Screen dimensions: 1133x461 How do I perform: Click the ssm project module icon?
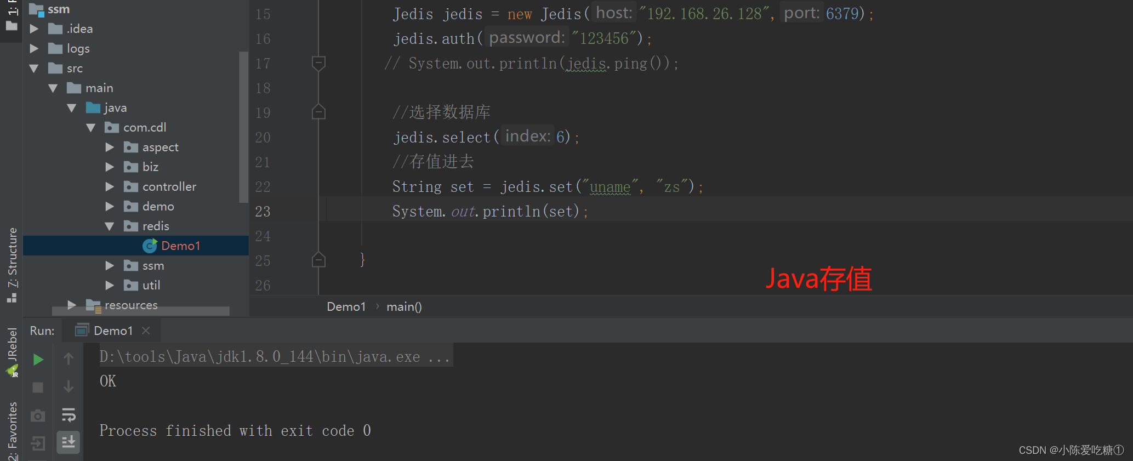pos(37,10)
